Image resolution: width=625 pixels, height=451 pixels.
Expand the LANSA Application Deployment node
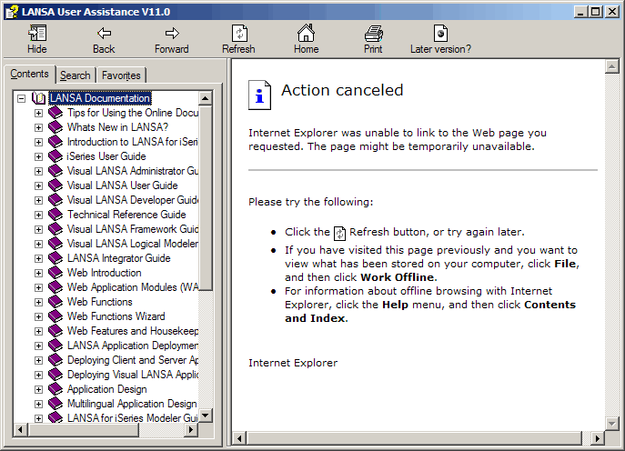point(38,346)
